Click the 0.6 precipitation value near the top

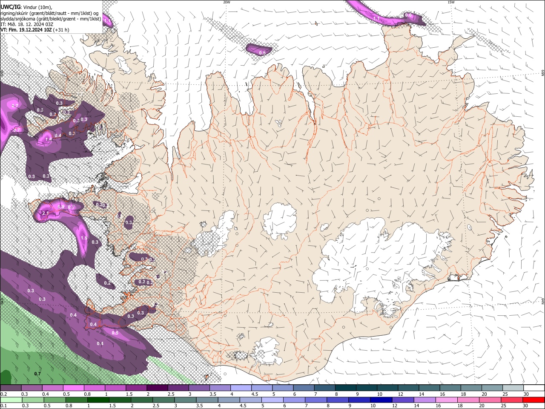click(x=408, y=15)
